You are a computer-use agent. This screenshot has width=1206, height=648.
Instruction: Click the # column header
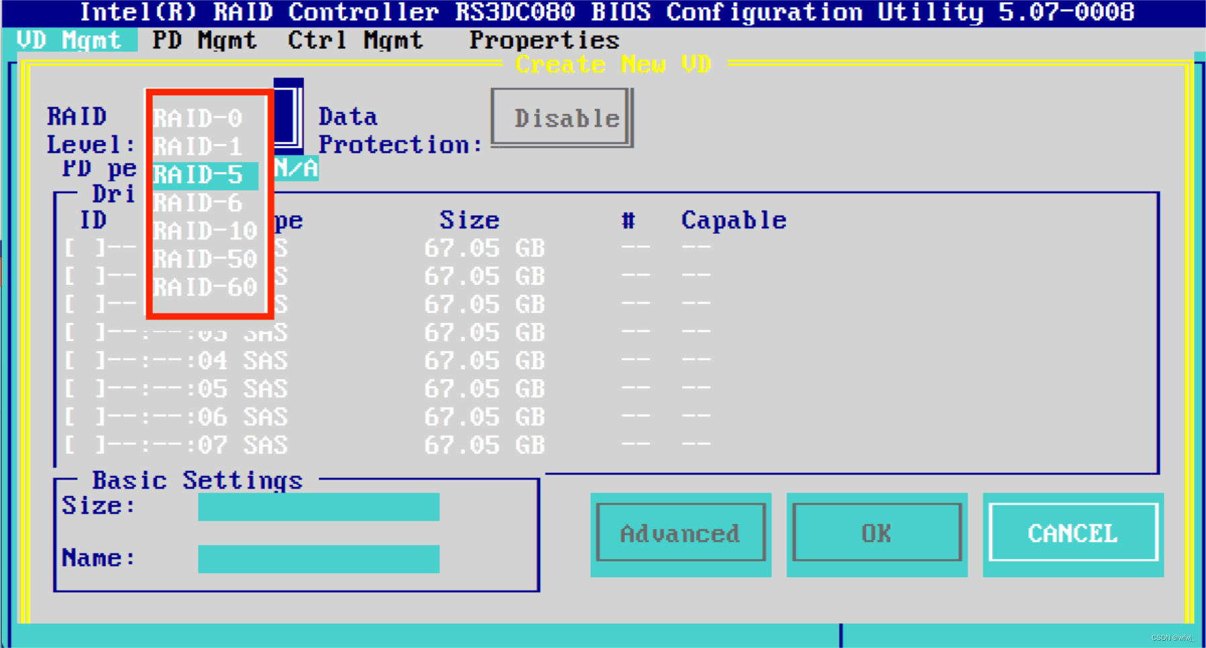click(628, 220)
